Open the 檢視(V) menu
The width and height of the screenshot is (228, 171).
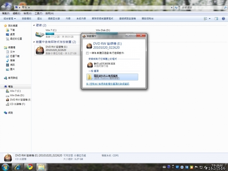(27, 14)
